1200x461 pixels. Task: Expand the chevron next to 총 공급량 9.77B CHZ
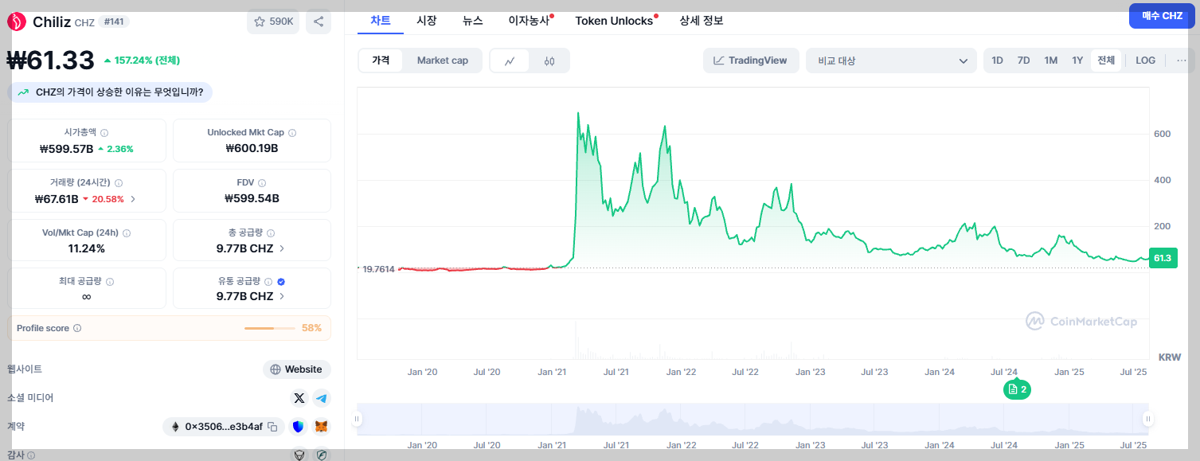[x=282, y=248]
